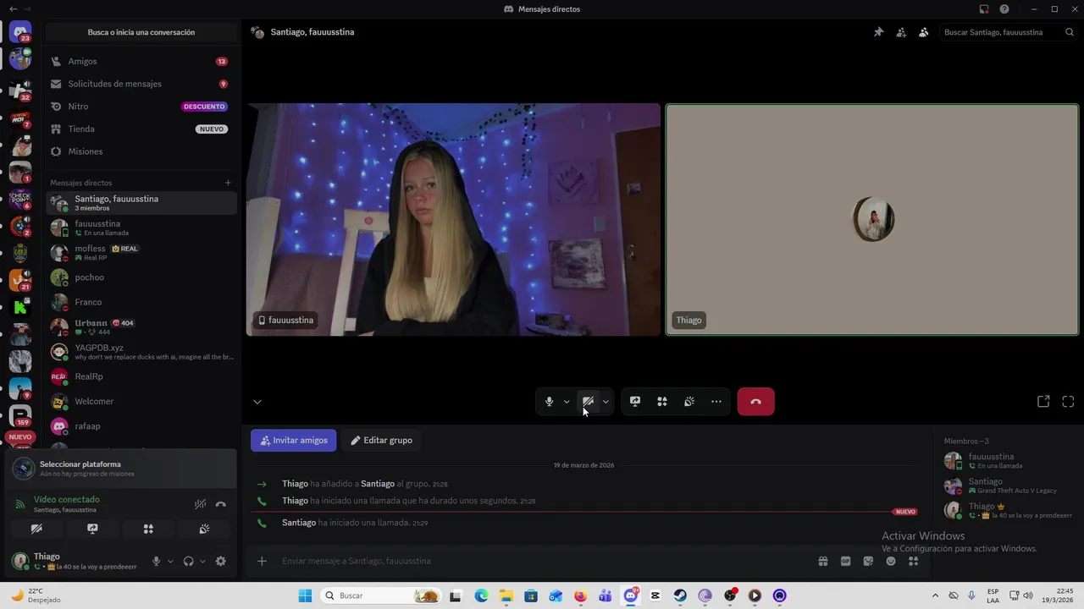Open the Tienda page
Screen dimensions: 1084x609
point(141,129)
